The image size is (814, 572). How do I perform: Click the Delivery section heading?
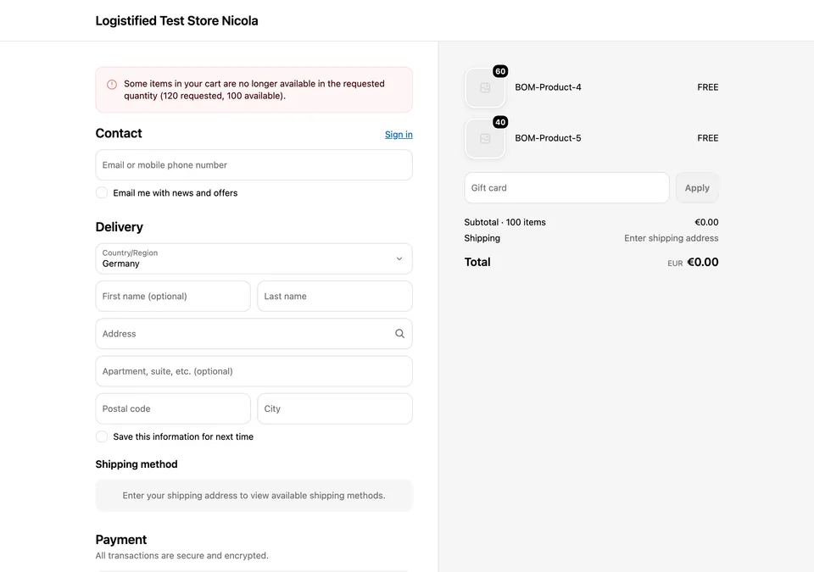[119, 227]
